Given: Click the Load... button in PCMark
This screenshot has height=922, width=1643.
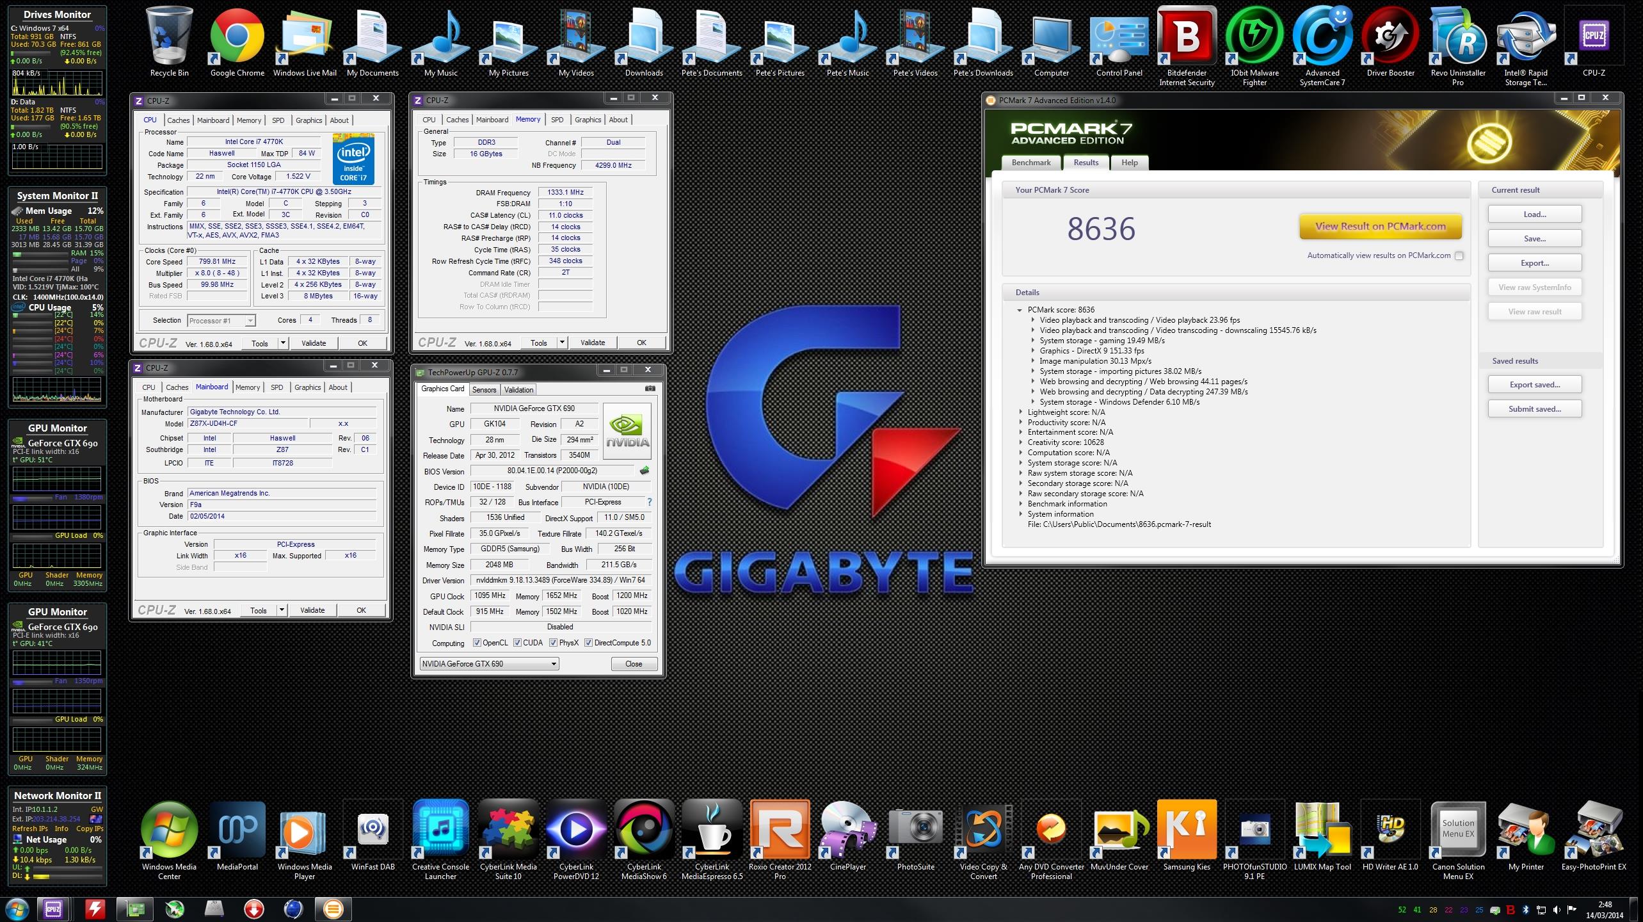Looking at the screenshot, I should [x=1534, y=214].
